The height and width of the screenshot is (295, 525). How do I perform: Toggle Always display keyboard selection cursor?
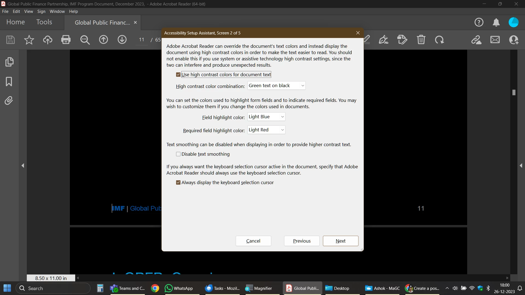178,182
